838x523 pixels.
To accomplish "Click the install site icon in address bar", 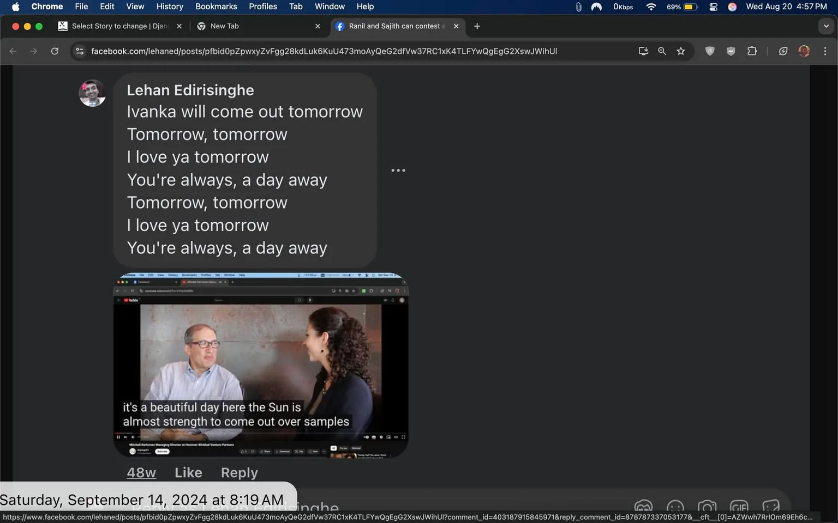I will (643, 51).
